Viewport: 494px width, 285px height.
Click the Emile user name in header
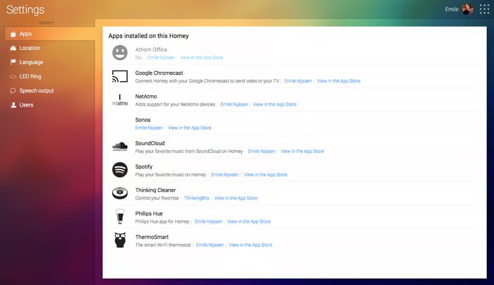(452, 9)
